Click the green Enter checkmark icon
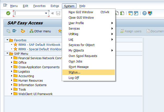 coord(8,13)
